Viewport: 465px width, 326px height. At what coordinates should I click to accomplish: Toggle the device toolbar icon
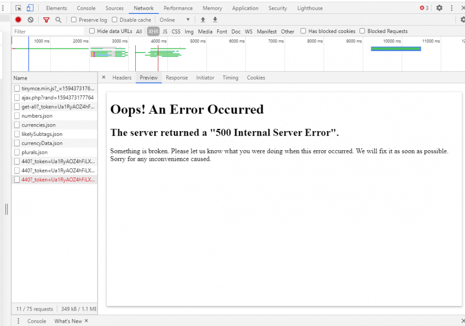pos(30,8)
